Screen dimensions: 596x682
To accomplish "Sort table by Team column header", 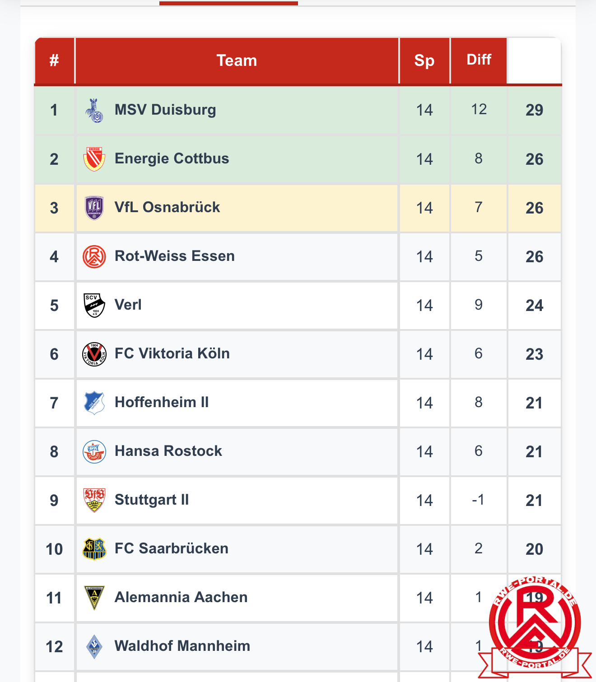I will pos(237,60).
